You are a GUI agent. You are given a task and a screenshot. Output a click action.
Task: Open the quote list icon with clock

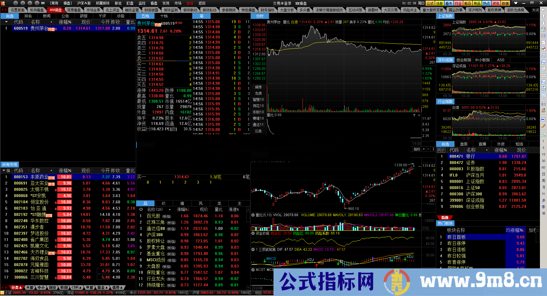click(x=544, y=29)
